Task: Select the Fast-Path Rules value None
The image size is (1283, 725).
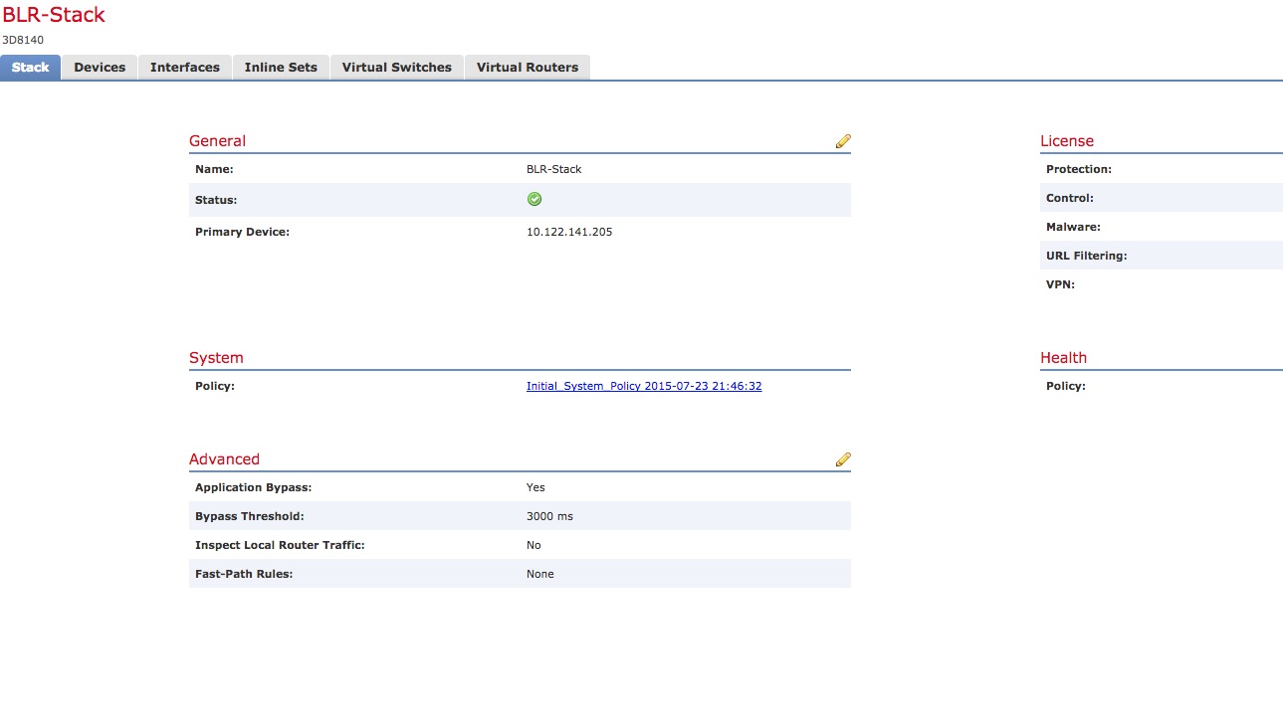Action: [540, 574]
